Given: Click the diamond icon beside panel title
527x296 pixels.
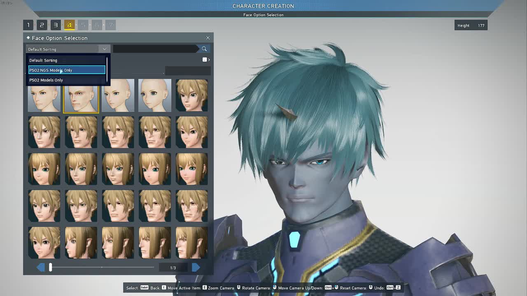Looking at the screenshot, I should 28,38.
